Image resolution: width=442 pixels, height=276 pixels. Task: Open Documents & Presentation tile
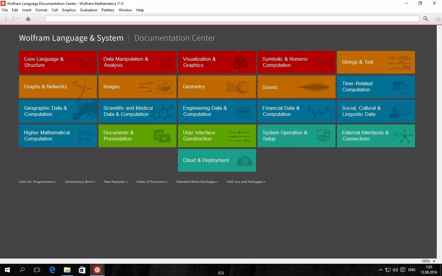coord(138,136)
